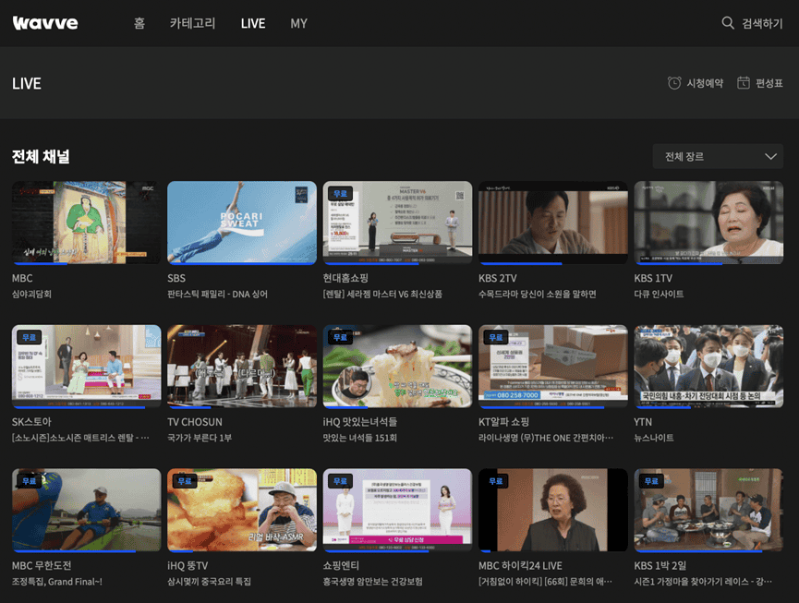The height and width of the screenshot is (603, 799).
Task: Click the 뉴스나이트 program title
Action: [654, 438]
